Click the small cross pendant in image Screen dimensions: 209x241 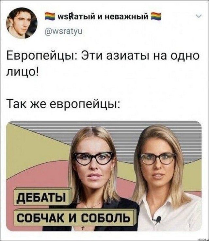[84, 228]
